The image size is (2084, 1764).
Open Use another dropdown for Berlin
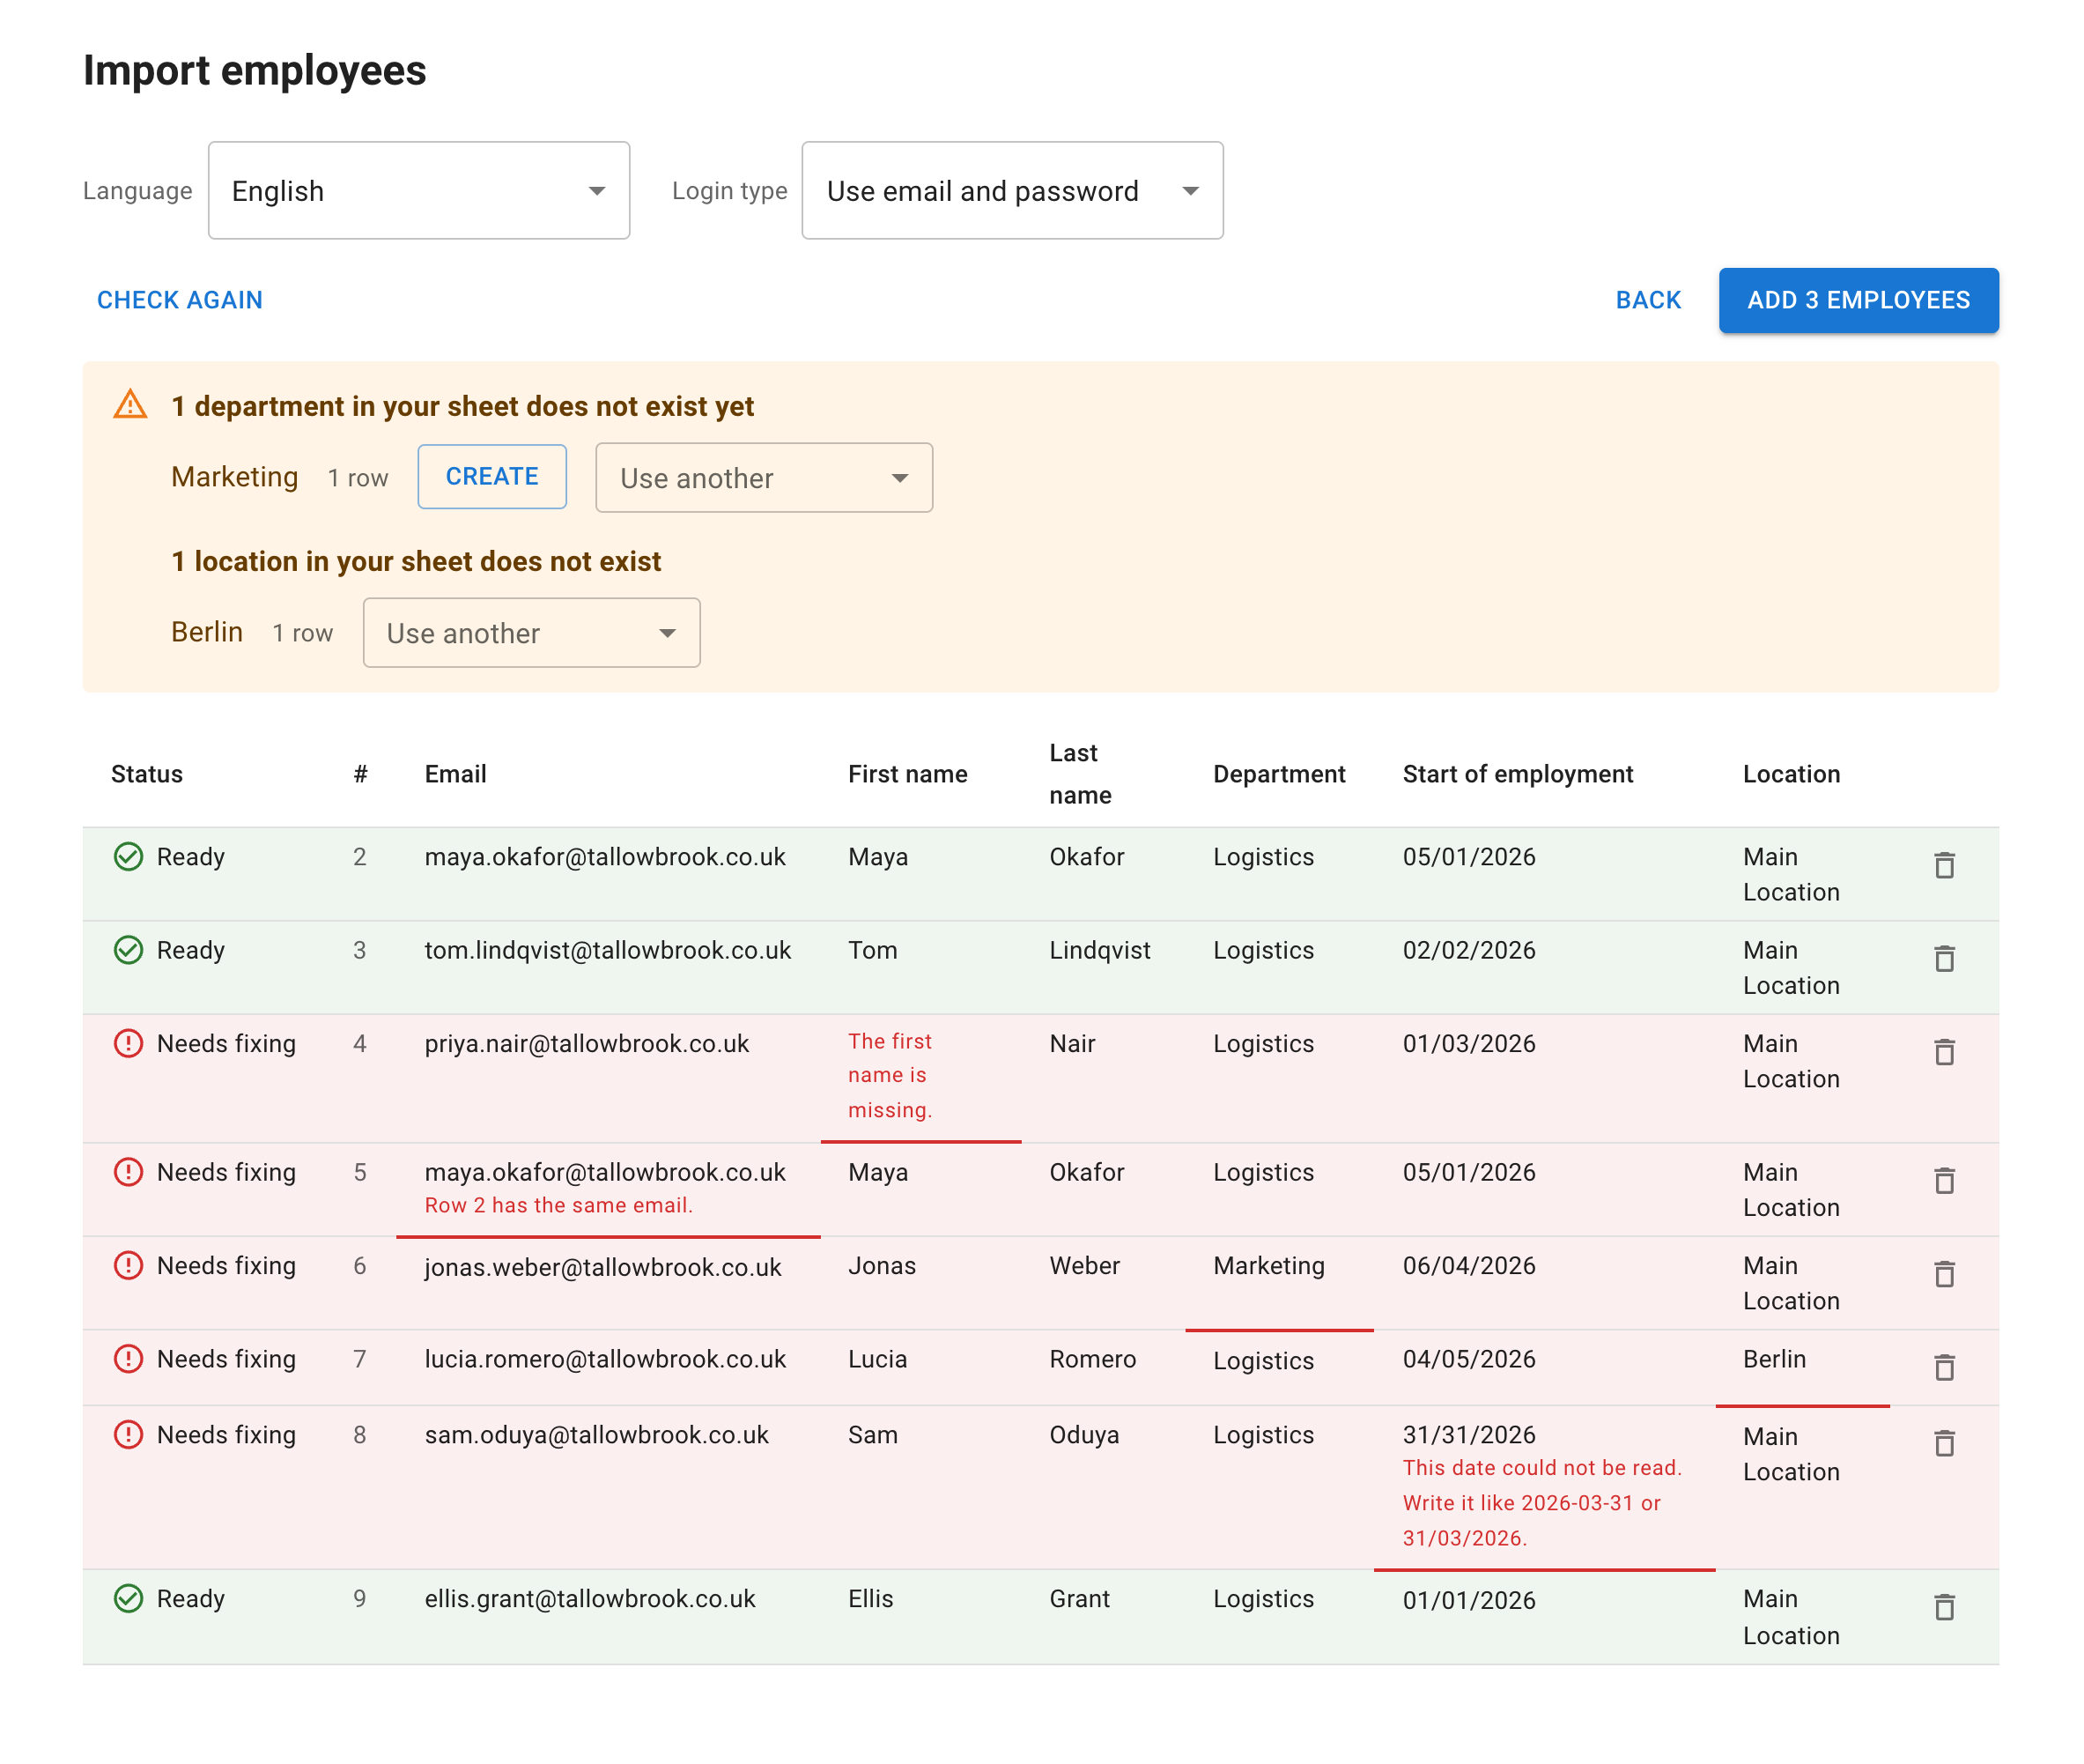point(531,633)
